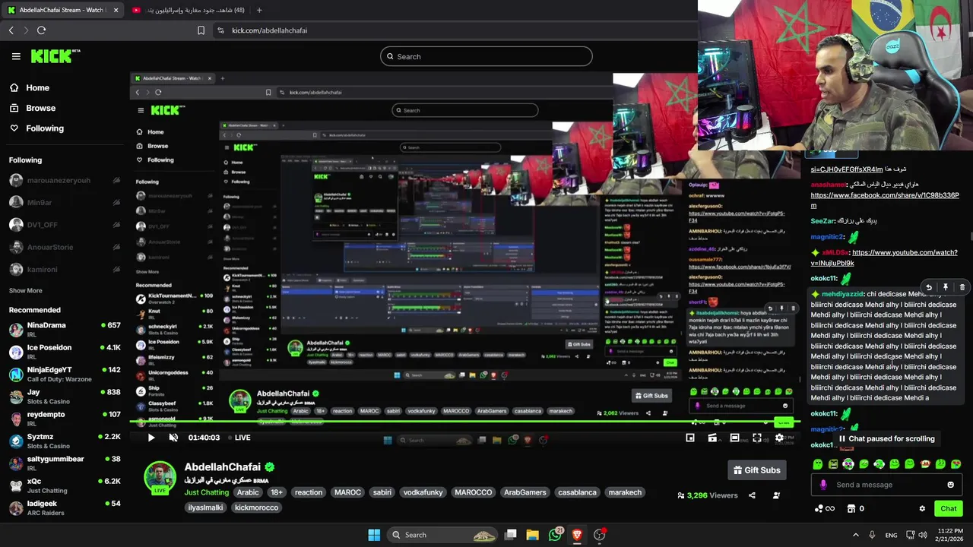Image resolution: width=973 pixels, height=547 pixels.
Task: Share the stream via share icon
Action: 752,495
